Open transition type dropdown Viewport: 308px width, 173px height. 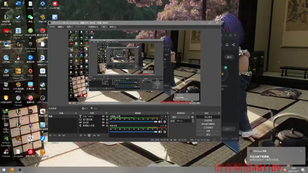(x=180, y=117)
